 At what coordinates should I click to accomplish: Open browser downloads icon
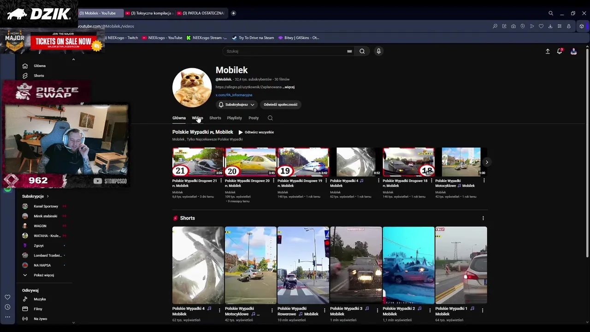point(550,26)
